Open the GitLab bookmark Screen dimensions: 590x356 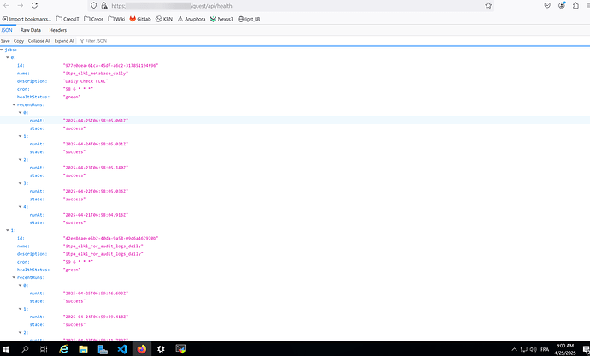coord(139,19)
